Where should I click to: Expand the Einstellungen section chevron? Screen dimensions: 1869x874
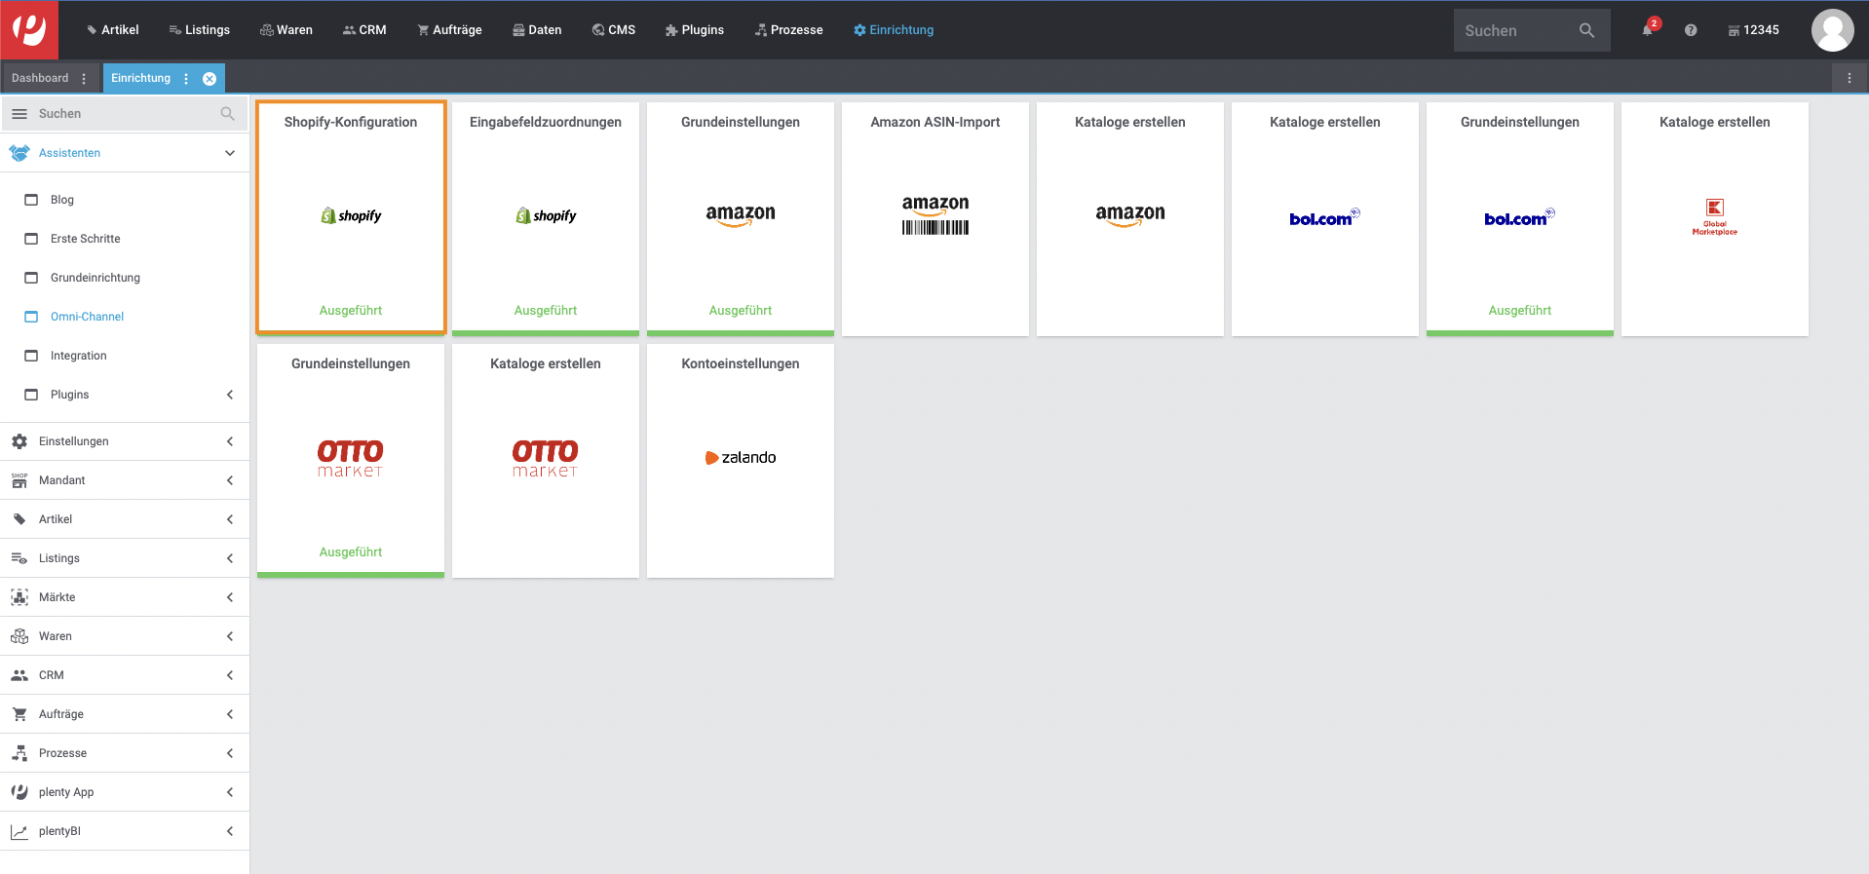point(230,441)
